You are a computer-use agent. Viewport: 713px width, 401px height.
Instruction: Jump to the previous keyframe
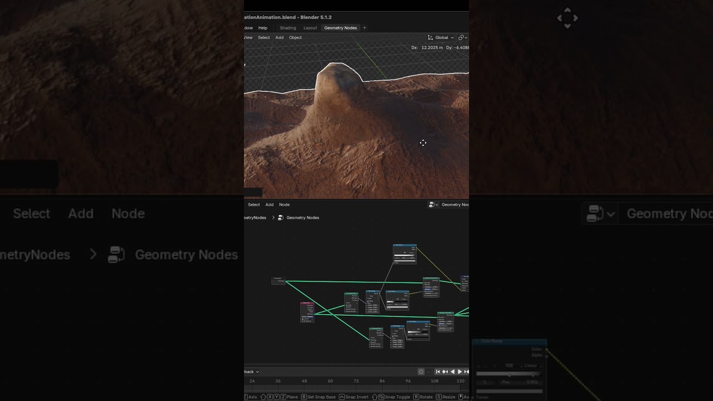coord(445,371)
